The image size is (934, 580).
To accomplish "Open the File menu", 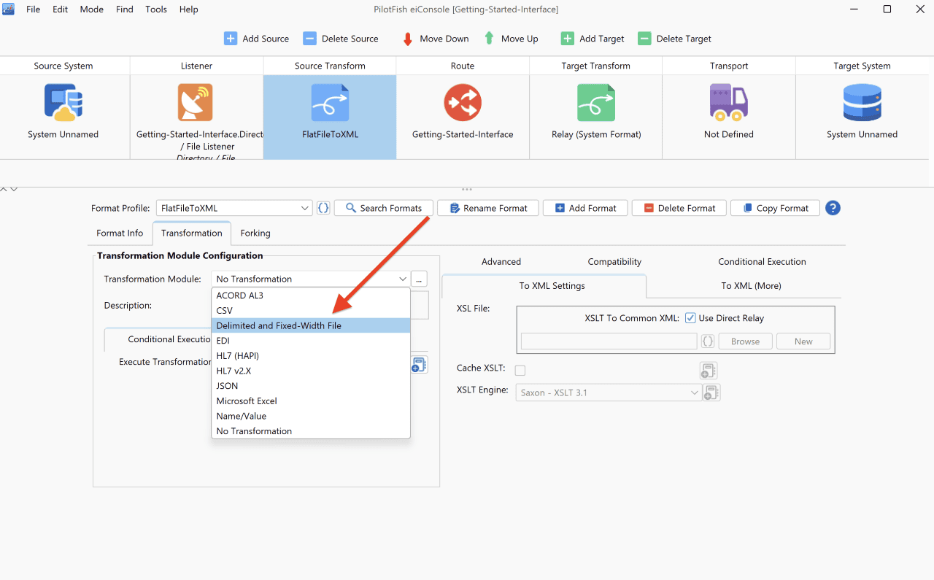I will coord(34,9).
